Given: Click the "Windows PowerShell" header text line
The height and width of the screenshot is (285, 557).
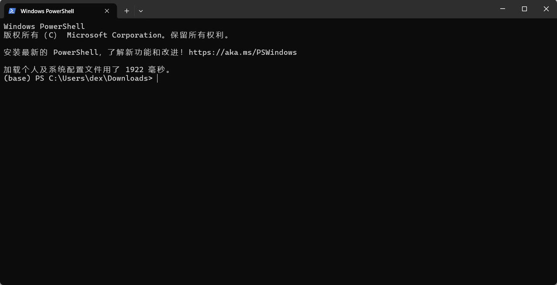Looking at the screenshot, I should click(44, 27).
